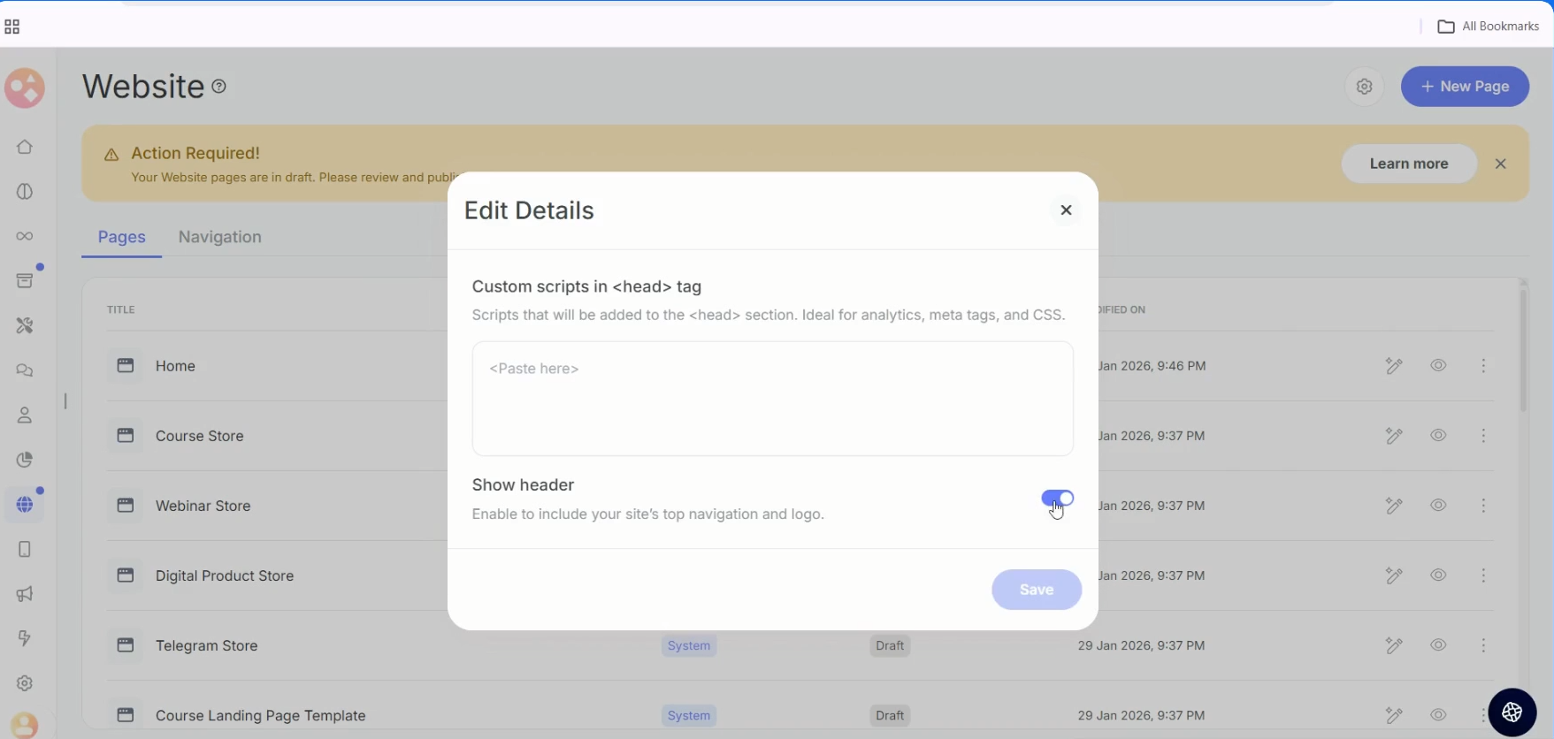
Task: Click the edit icon for Home page
Action: coord(1394,366)
